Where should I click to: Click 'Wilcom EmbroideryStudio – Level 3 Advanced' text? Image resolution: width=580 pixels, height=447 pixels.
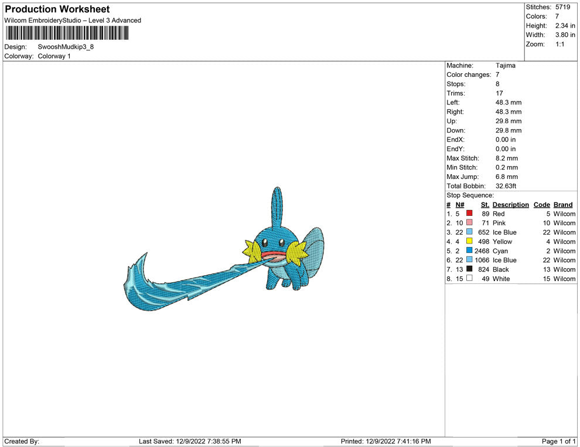coord(73,21)
